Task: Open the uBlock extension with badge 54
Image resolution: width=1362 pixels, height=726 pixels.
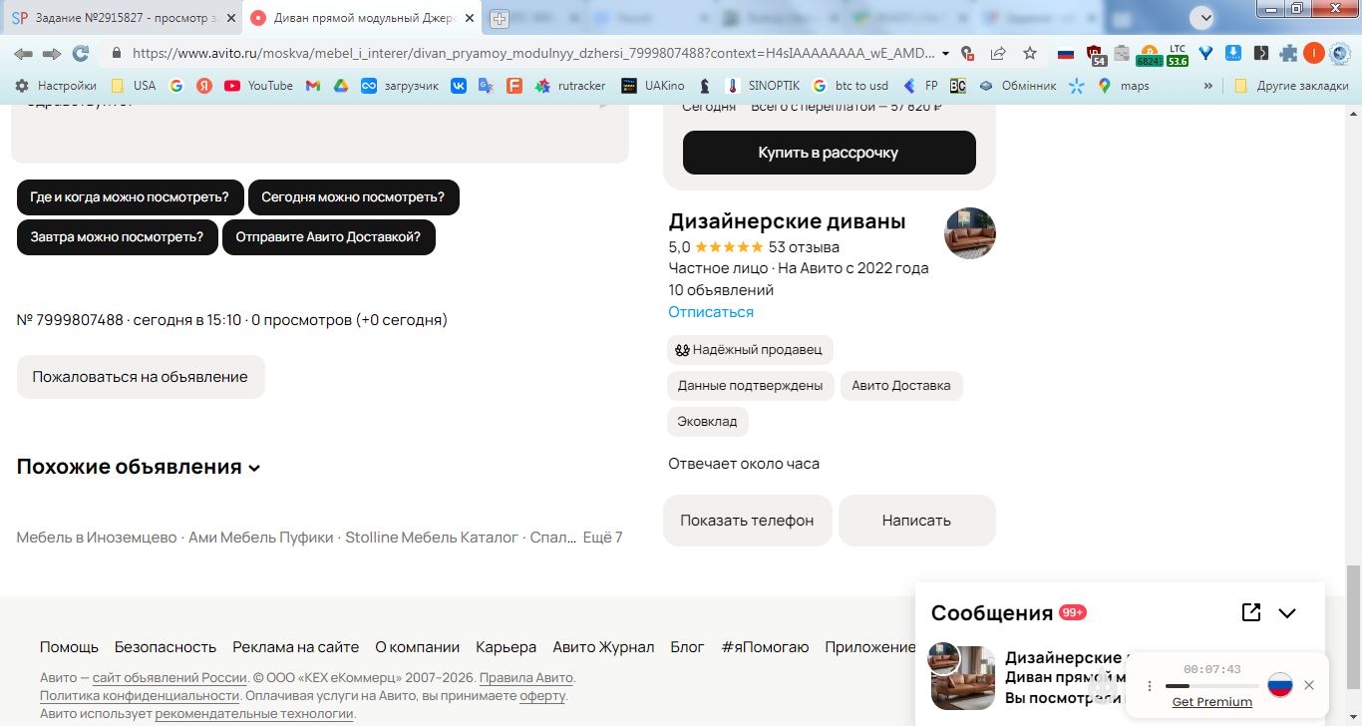Action: point(1096,54)
